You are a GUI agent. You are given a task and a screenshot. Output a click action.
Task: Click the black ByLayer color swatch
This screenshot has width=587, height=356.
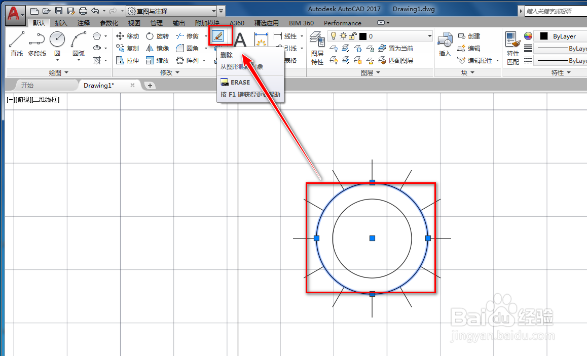pos(544,36)
